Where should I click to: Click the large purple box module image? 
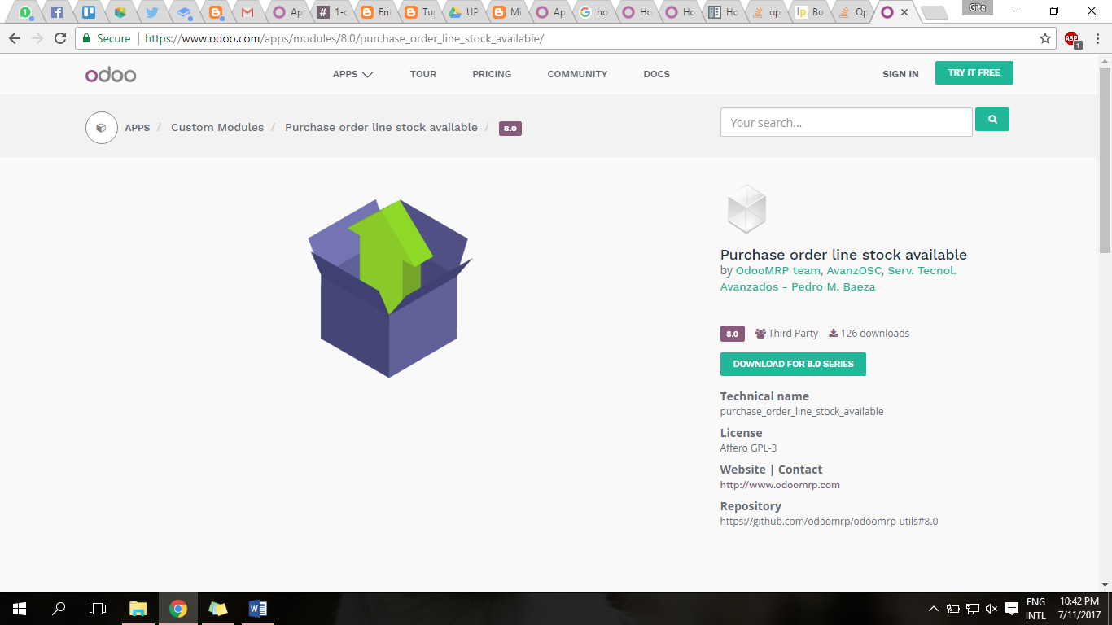389,288
